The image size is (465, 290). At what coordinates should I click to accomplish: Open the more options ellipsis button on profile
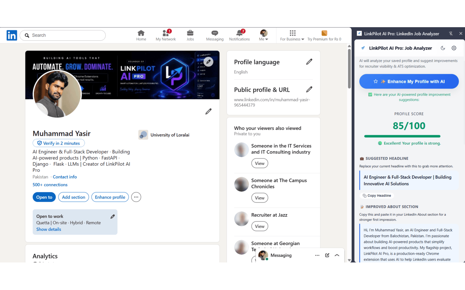point(136,197)
